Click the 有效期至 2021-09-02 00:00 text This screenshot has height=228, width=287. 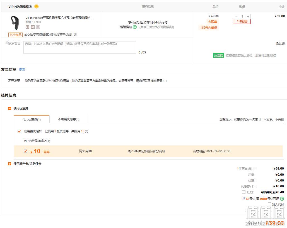point(212,151)
